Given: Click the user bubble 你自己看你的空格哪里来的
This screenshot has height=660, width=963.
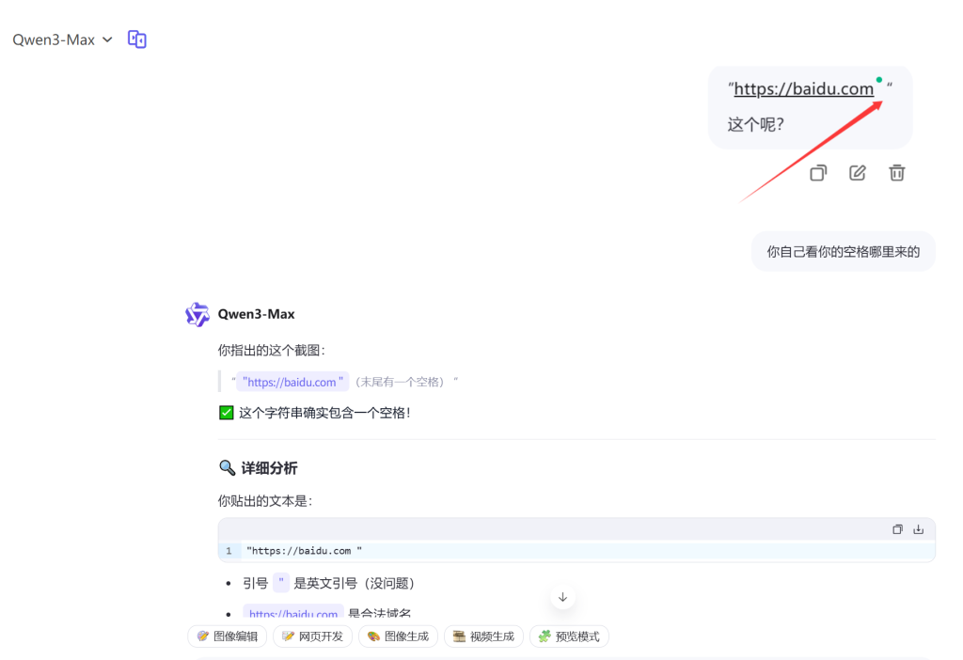Looking at the screenshot, I should click(843, 252).
